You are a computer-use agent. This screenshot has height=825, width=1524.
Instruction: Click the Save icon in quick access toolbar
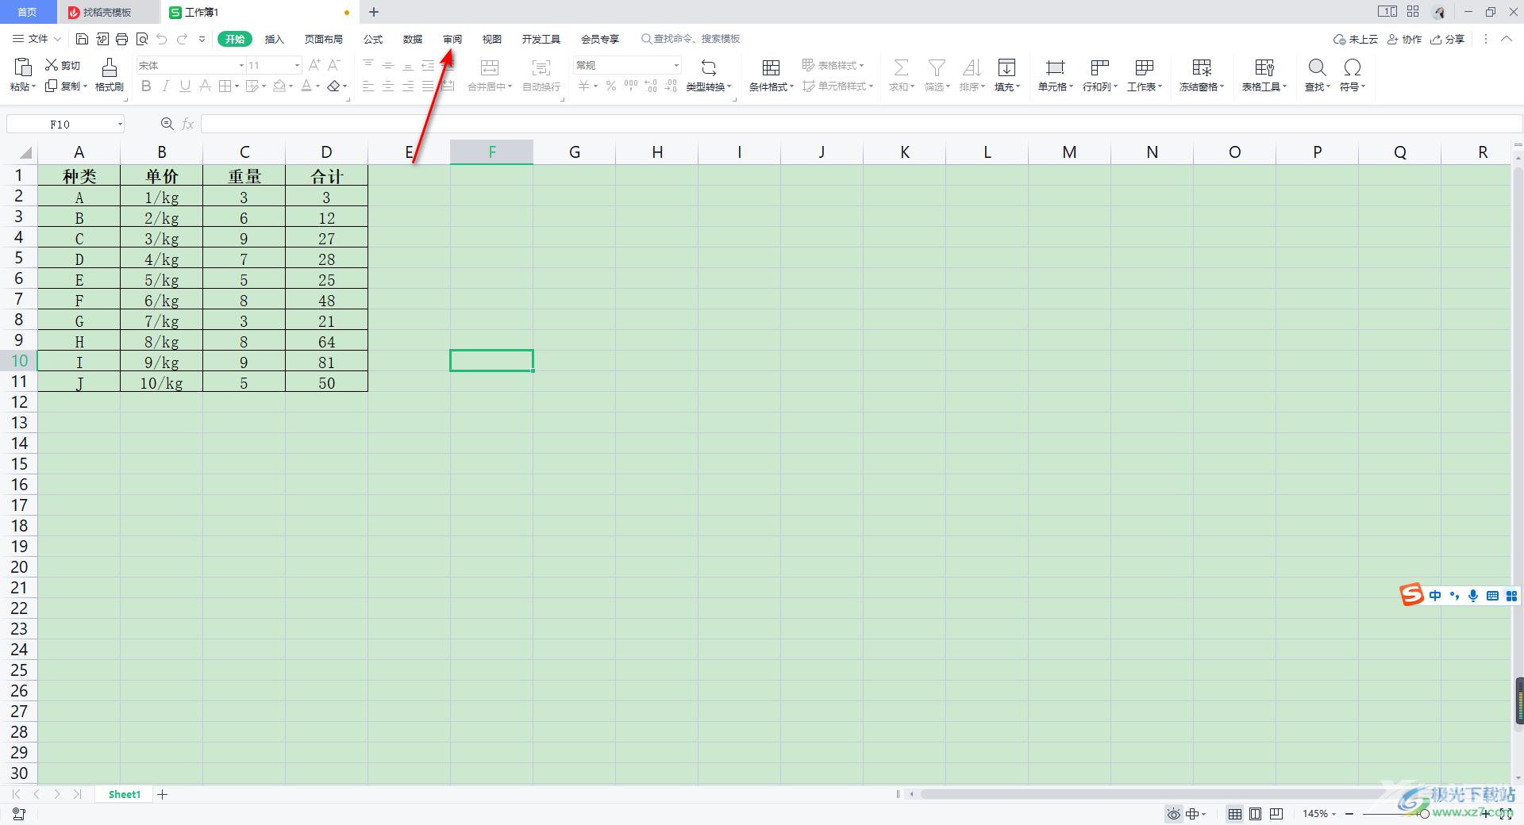click(x=82, y=39)
